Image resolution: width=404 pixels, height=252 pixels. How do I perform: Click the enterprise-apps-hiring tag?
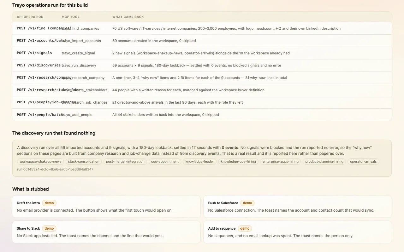pos(281,162)
